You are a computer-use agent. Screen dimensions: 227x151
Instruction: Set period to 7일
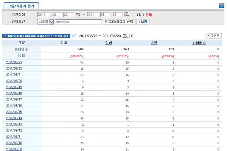[x=139, y=15]
